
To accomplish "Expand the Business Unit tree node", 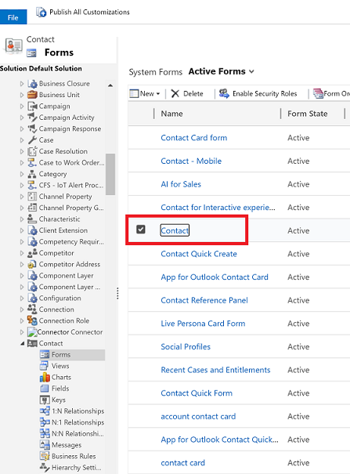I will coord(22,95).
